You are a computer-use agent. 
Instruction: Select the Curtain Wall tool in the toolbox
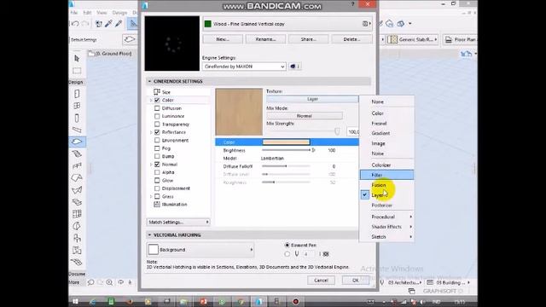[x=77, y=214]
